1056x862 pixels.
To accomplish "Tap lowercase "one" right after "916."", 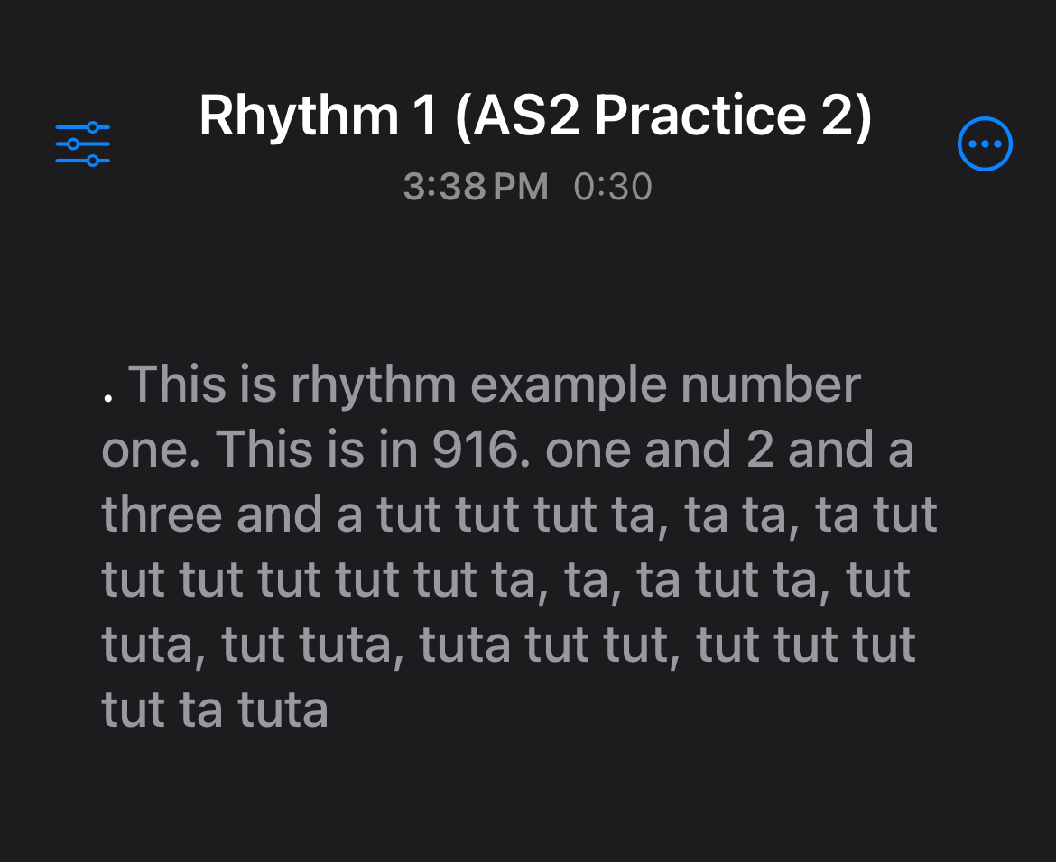I will coord(588,450).
